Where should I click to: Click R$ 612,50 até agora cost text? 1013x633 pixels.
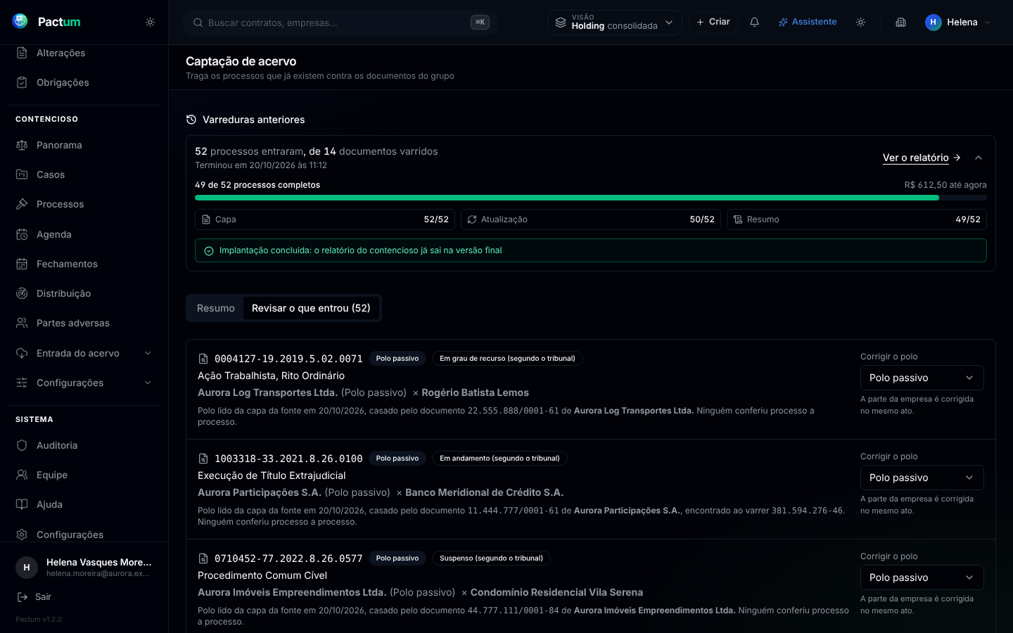(x=945, y=185)
